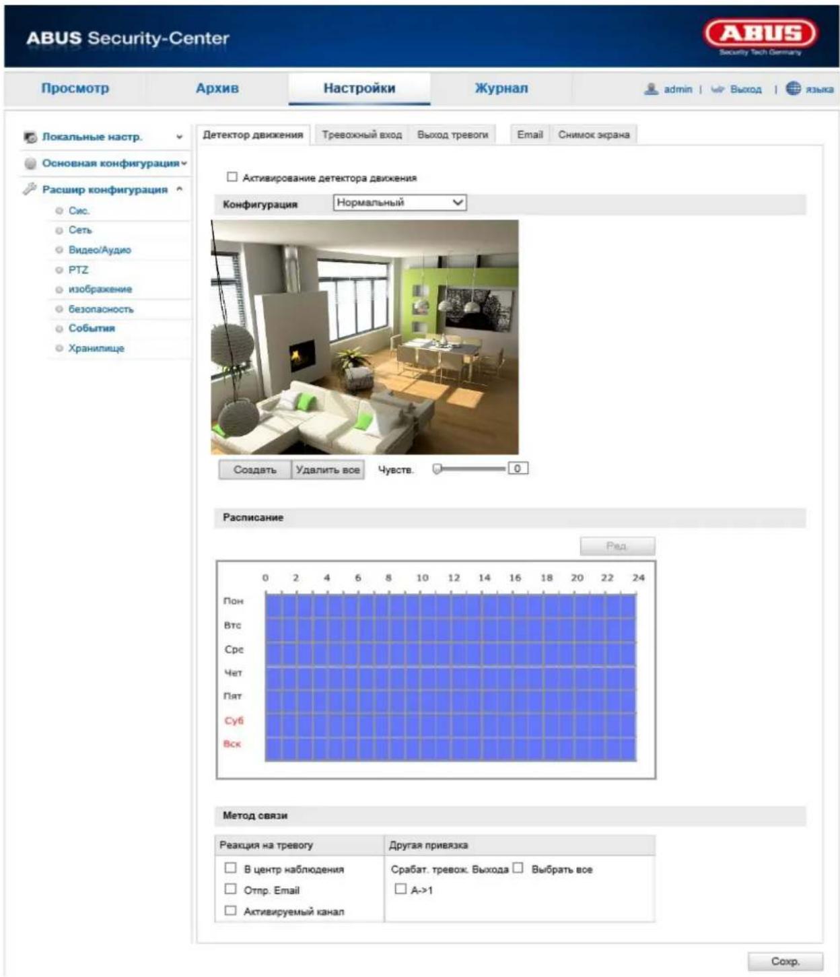Open the Email tab

(x=530, y=135)
